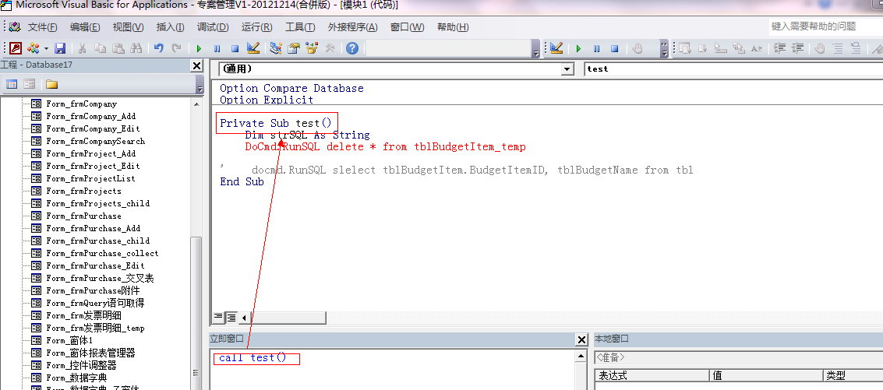Switch to Full Module View button
The width and height of the screenshot is (883, 390).
(231, 318)
